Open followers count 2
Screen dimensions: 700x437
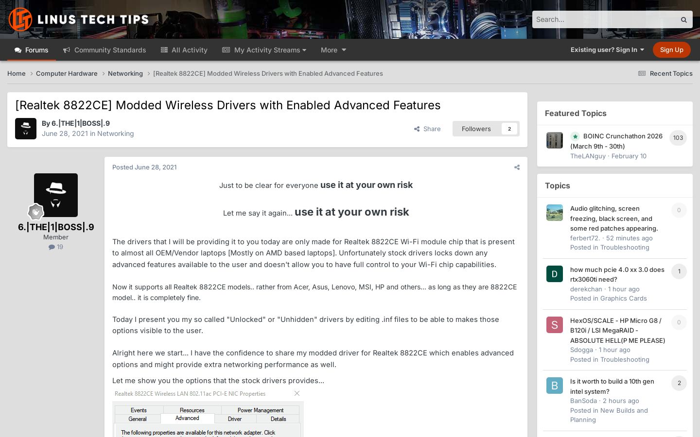pos(509,129)
